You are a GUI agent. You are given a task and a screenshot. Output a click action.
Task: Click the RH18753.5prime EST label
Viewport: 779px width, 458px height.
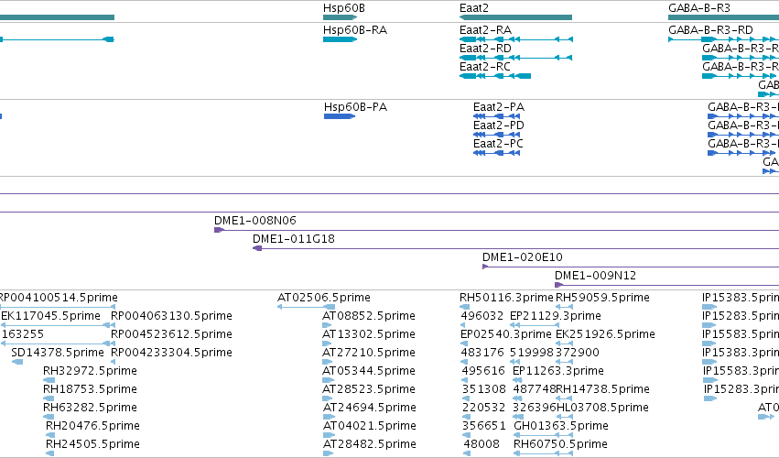(x=90, y=389)
